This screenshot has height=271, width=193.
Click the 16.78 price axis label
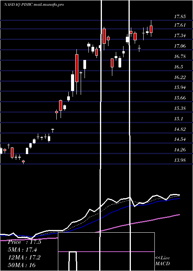[x=180, y=57]
